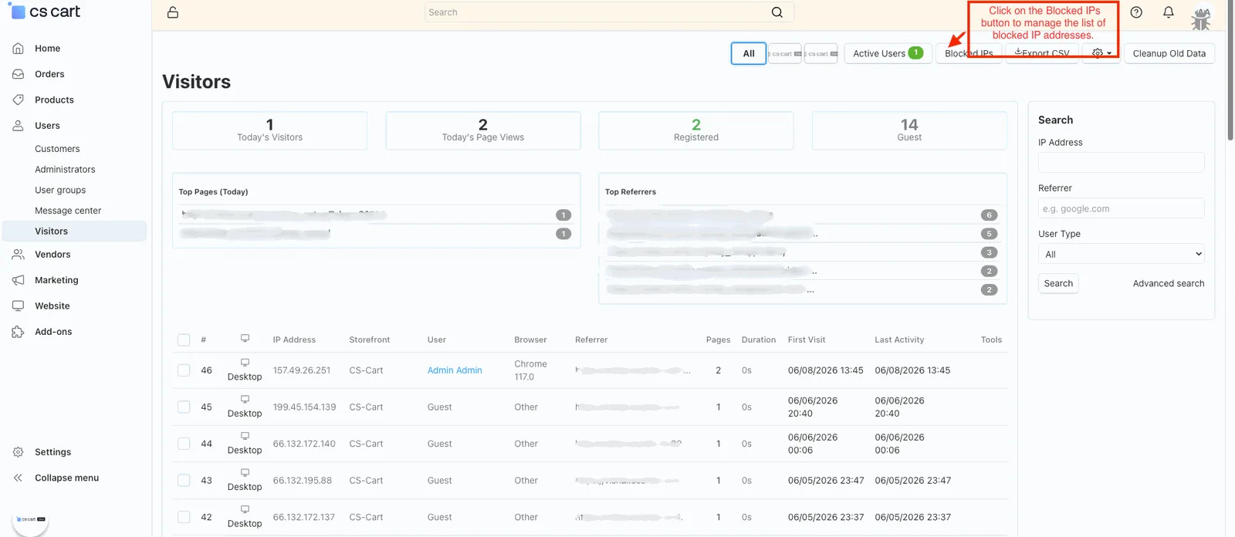Click the Website monitor icon
Viewport: 1235px width, 537px height.
pos(18,306)
